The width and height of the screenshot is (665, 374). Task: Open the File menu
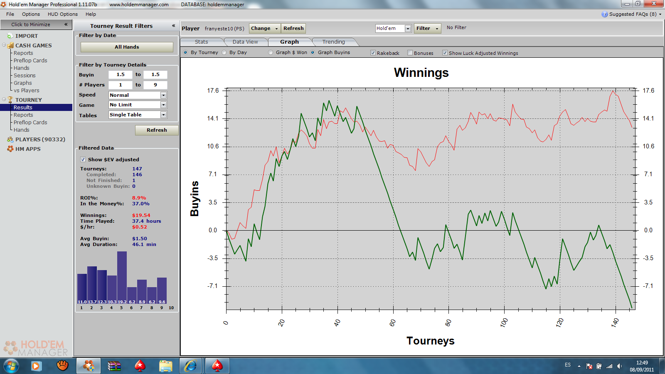pyautogui.click(x=10, y=14)
